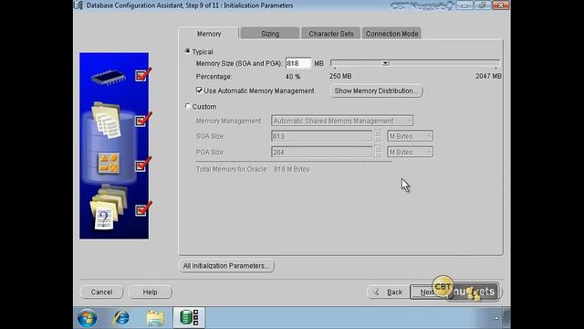Open File Explorer folder taskbar icon
This screenshot has height=329, width=584.
click(155, 318)
